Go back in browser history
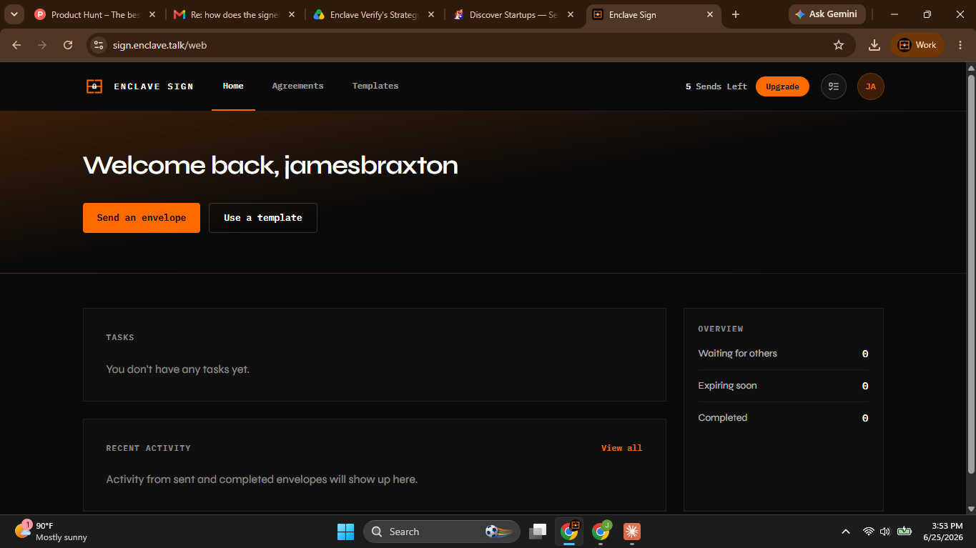Image resolution: width=976 pixels, height=548 pixels. pyautogui.click(x=16, y=45)
